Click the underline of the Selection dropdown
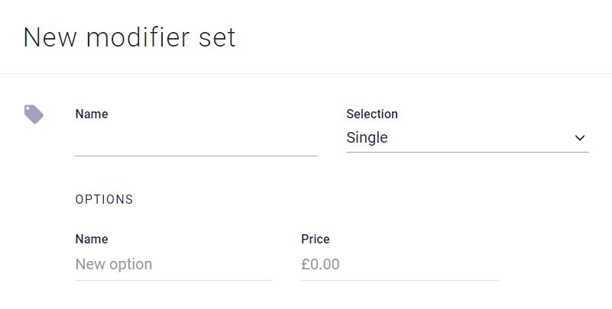612x309 pixels. click(467, 152)
